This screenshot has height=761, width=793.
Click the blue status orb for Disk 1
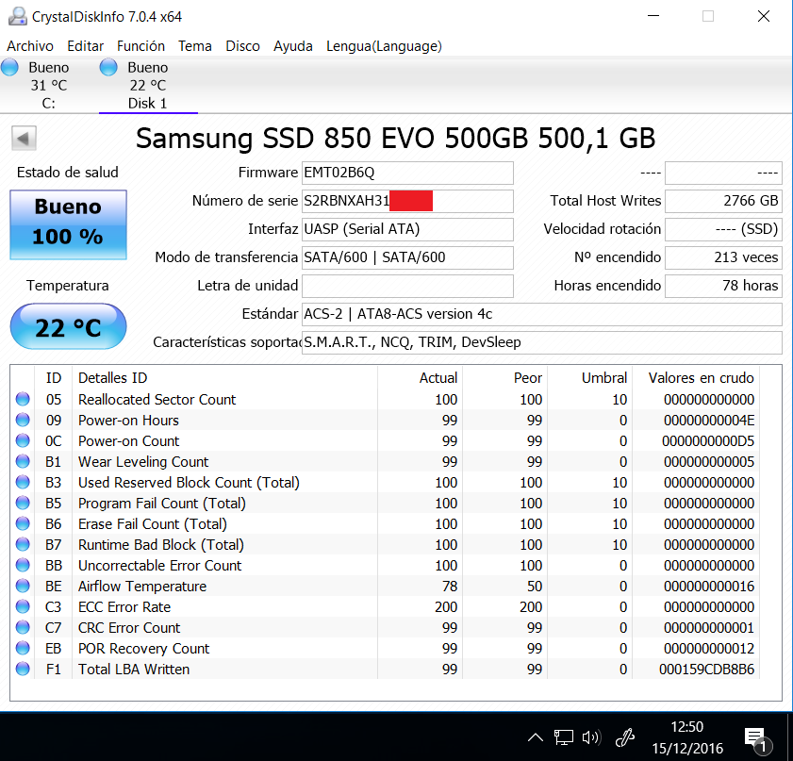coord(108,67)
